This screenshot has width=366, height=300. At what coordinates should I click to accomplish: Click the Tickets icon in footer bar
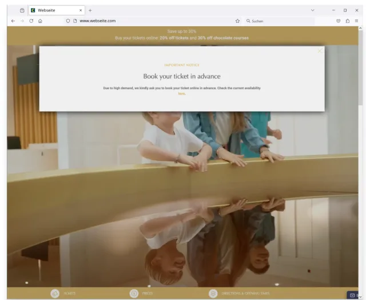click(x=55, y=294)
